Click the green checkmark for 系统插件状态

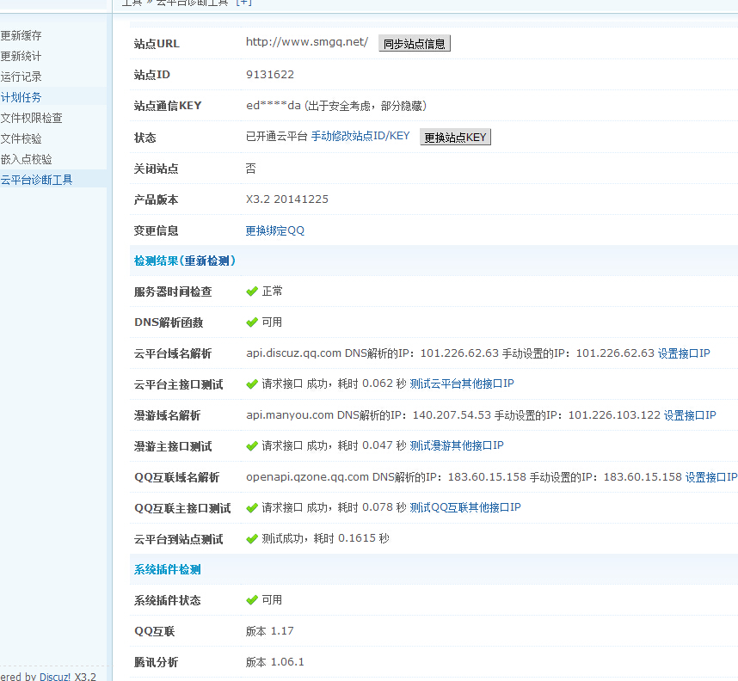[252, 600]
